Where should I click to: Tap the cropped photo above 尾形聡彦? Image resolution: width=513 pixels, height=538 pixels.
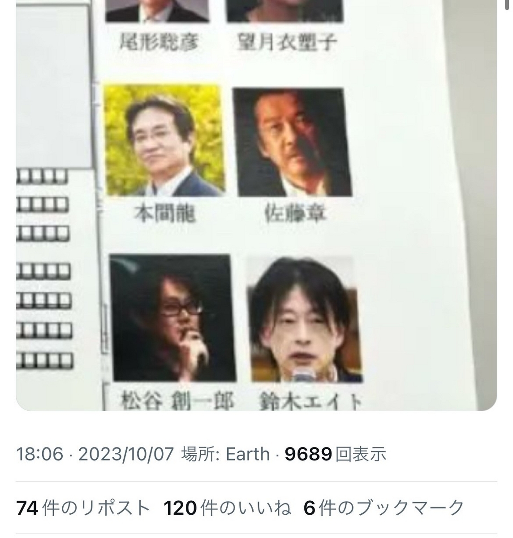(158, 11)
